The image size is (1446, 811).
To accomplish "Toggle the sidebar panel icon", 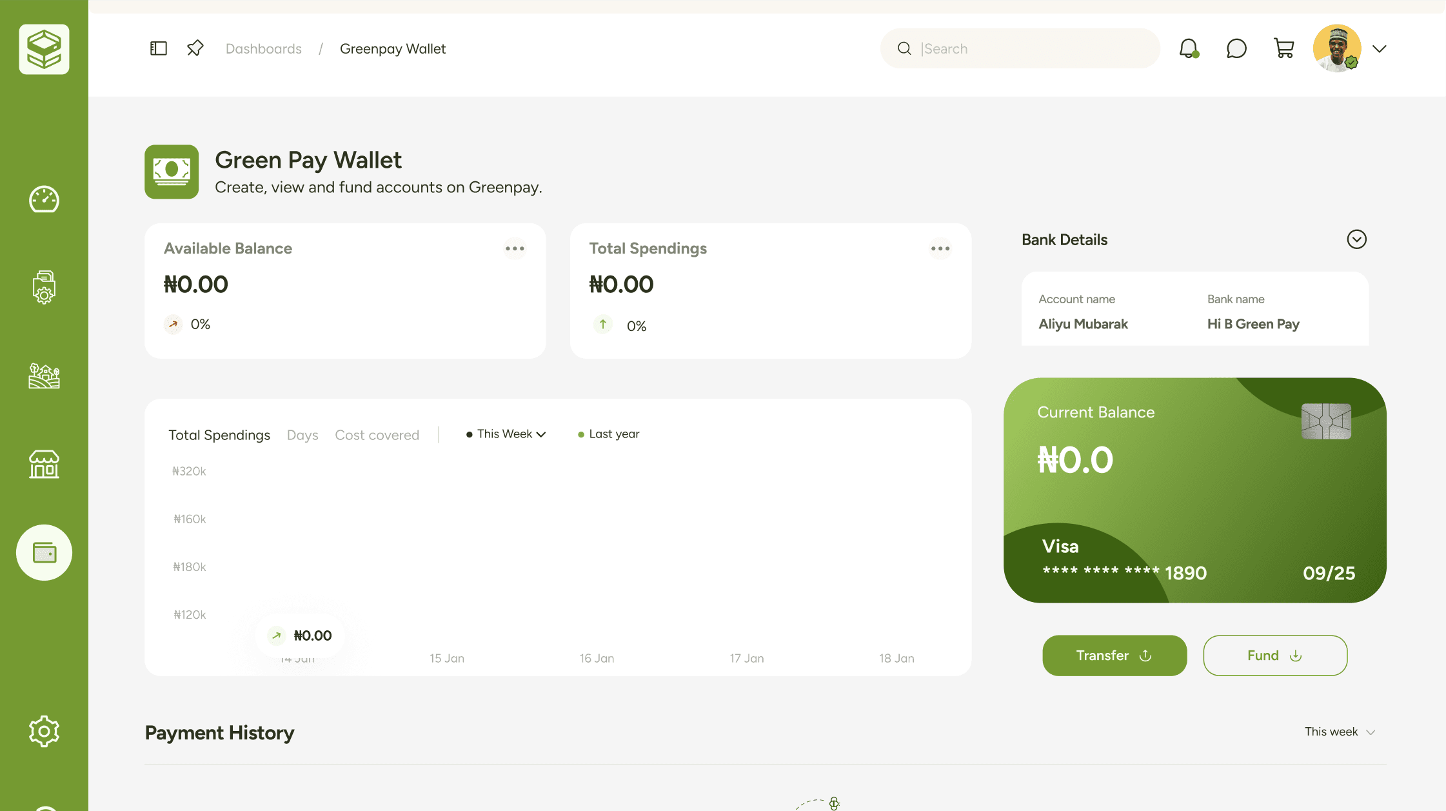I will point(159,48).
